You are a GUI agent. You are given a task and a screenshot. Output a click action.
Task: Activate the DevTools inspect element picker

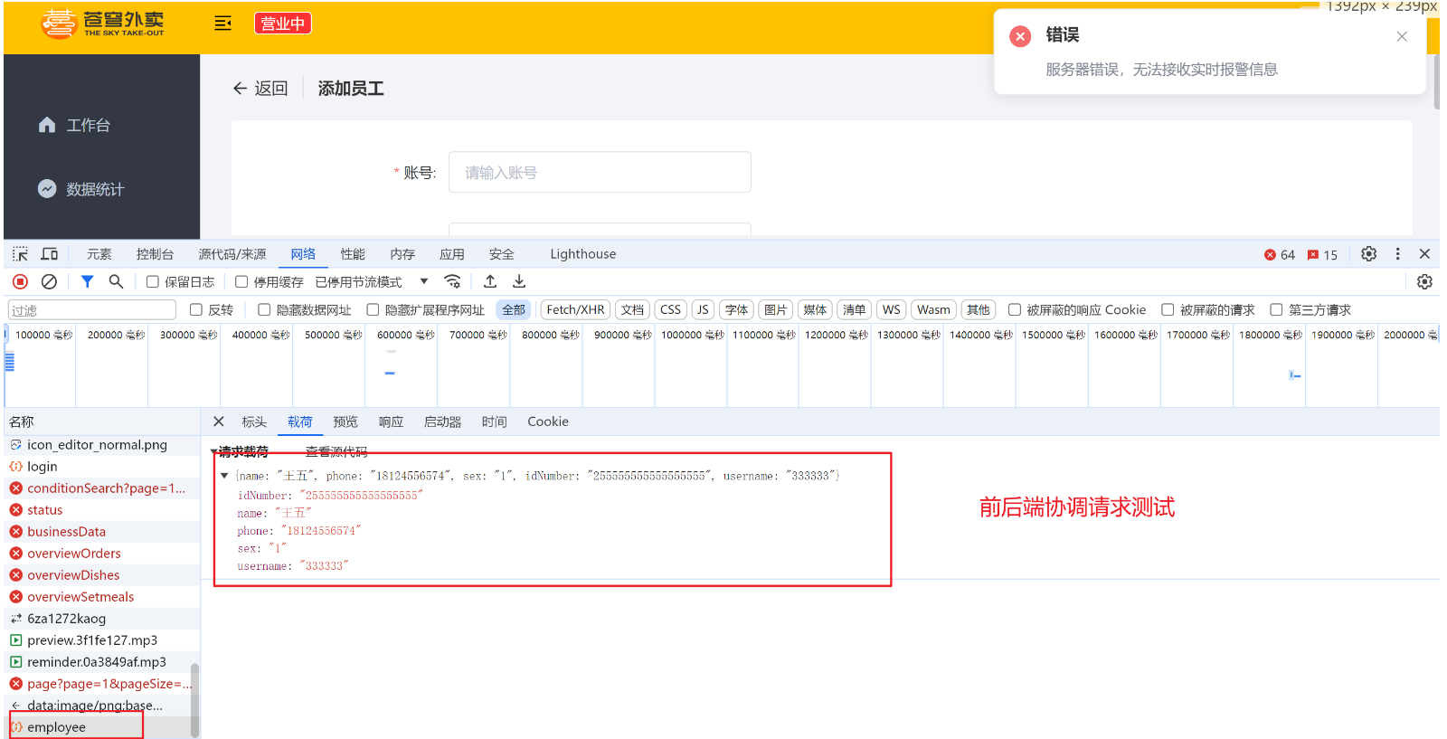click(x=20, y=254)
